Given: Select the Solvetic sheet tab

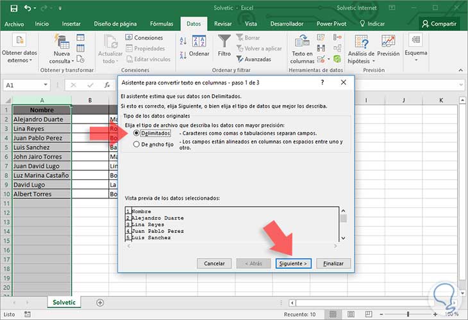Looking at the screenshot, I should point(64,302).
